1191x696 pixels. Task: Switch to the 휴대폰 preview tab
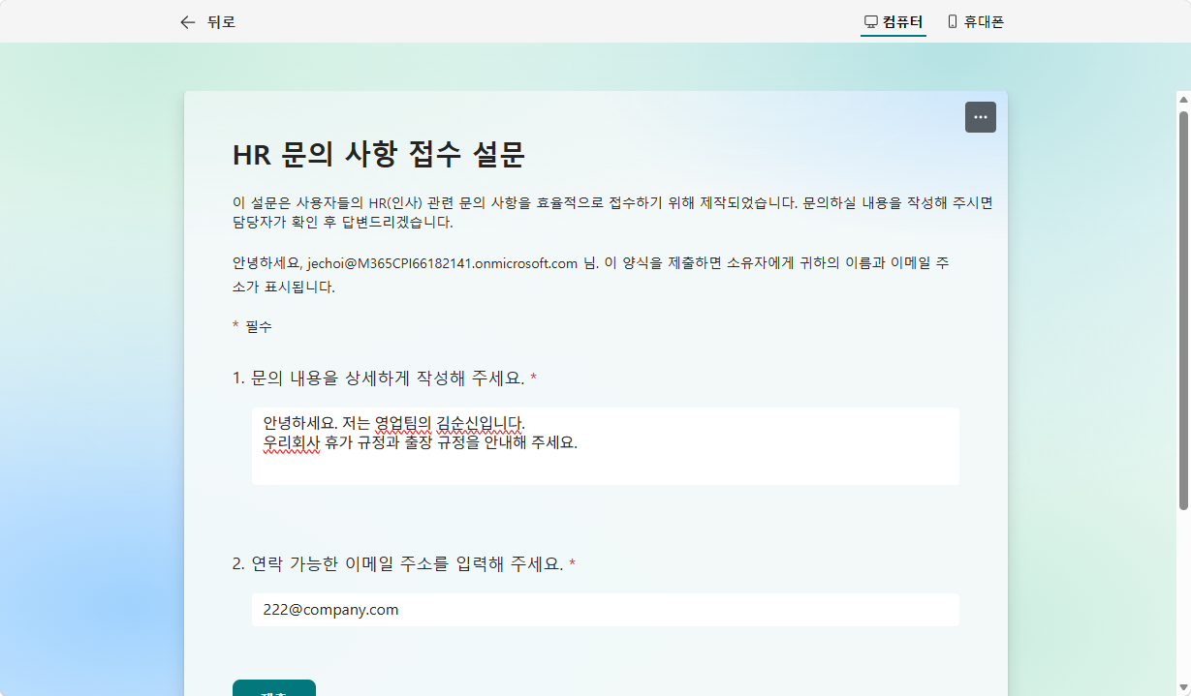click(975, 21)
